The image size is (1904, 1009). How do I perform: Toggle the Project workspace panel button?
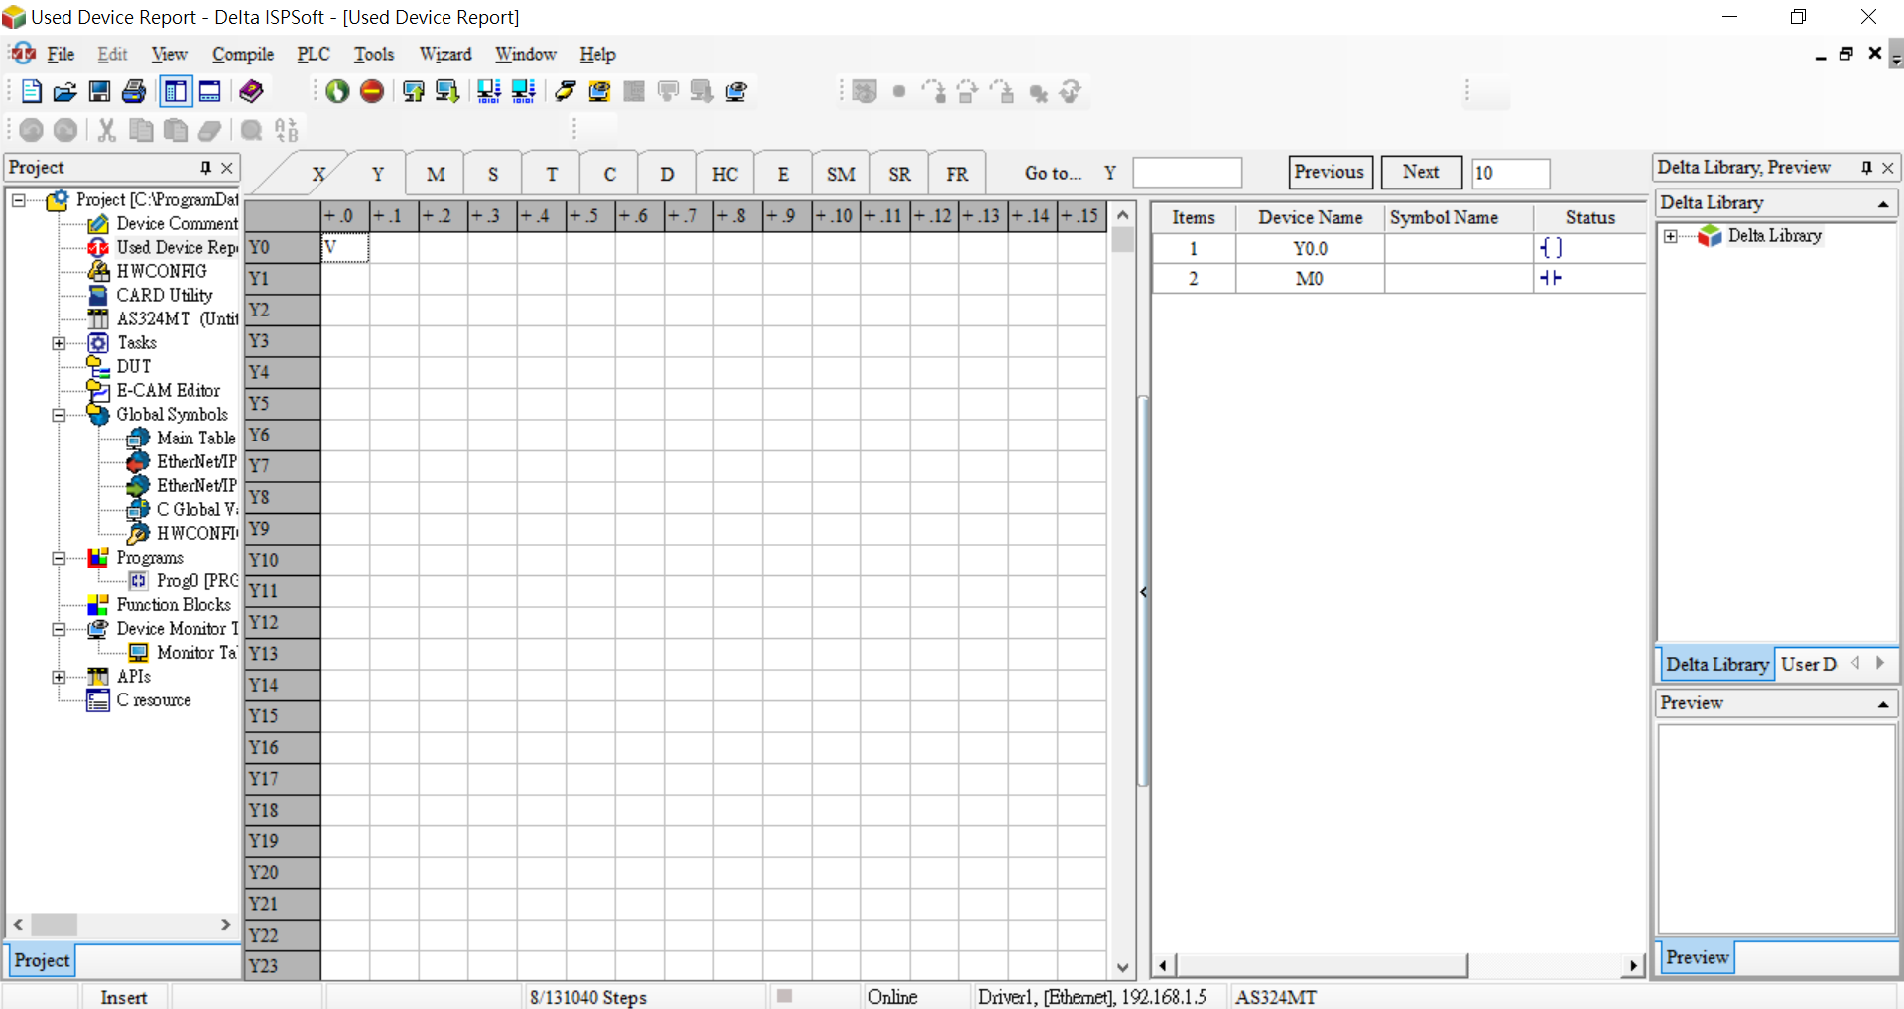(176, 92)
